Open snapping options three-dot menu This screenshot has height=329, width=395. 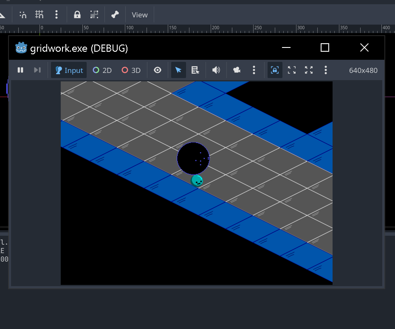[x=56, y=15]
